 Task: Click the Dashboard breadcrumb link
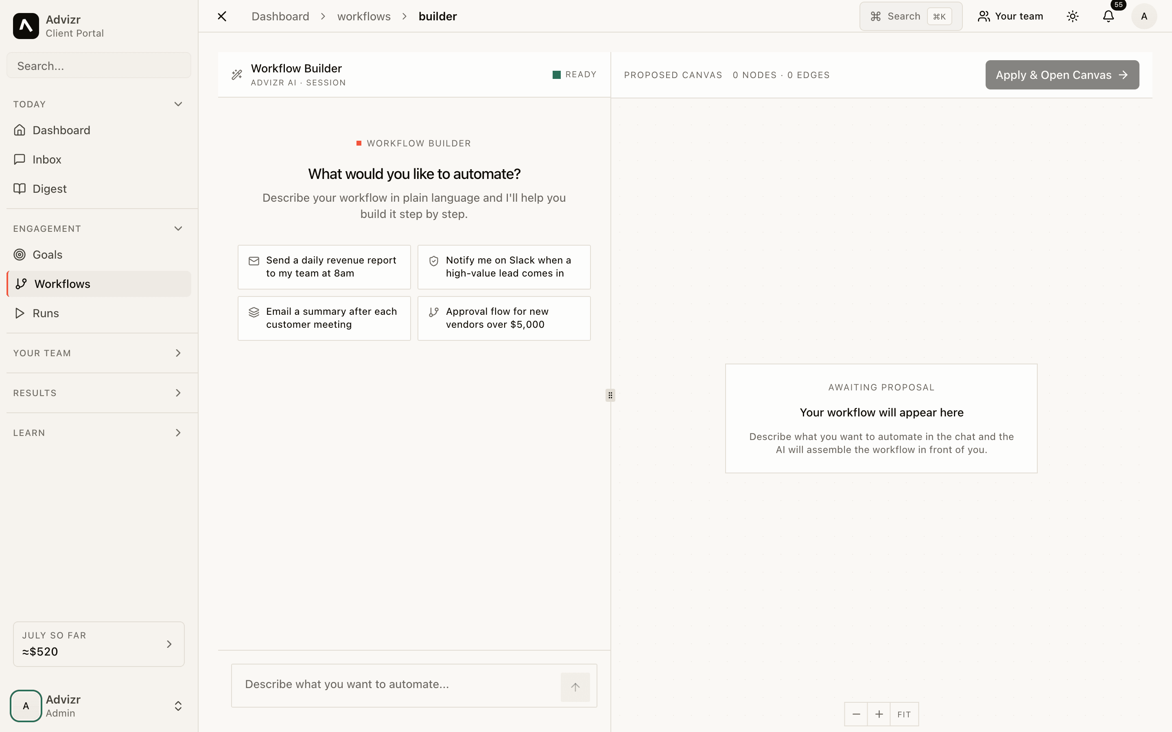click(280, 16)
